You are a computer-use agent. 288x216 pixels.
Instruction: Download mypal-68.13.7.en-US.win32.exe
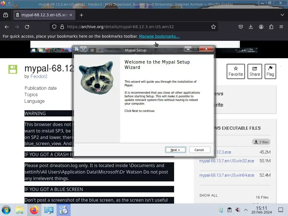pos(227,161)
